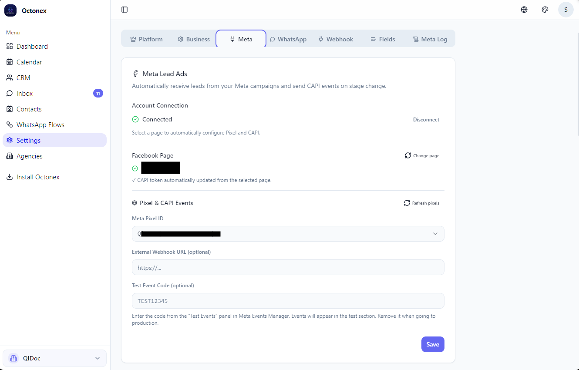Click the Inbox chat bubble icon

10,93
